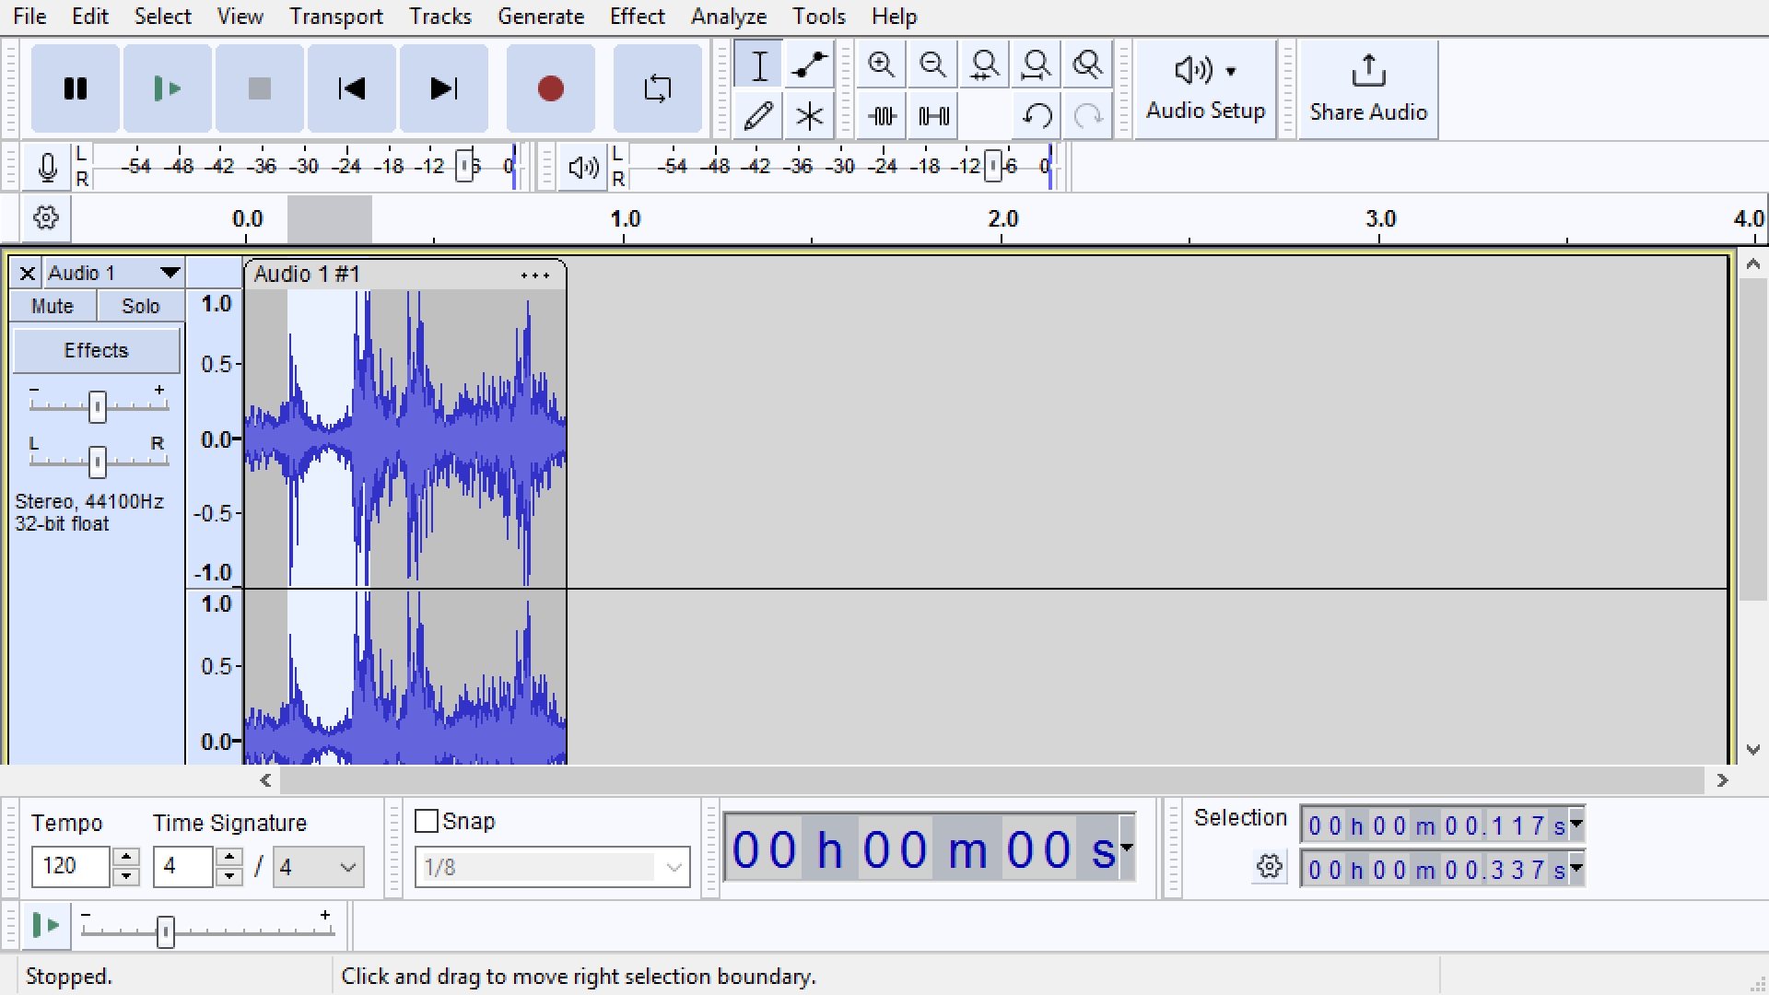Open clip Audio 1 #1 options menu
Viewport: 1769px width, 995px height.
pyautogui.click(x=534, y=275)
